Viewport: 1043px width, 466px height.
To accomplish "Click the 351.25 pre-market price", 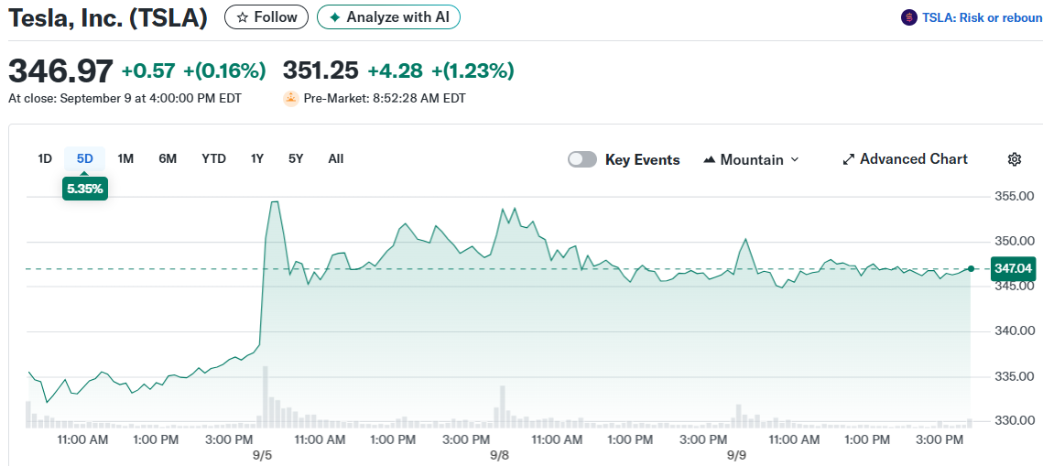I will (321, 70).
